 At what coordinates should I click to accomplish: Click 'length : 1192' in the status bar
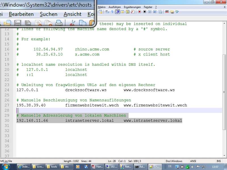point(71,161)
